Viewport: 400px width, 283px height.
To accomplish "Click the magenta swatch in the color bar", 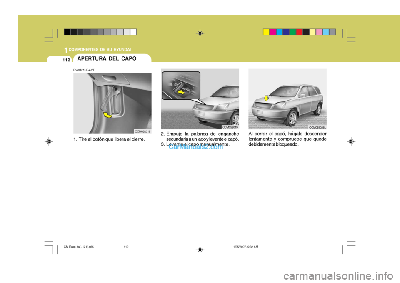I will [x=273, y=32].
